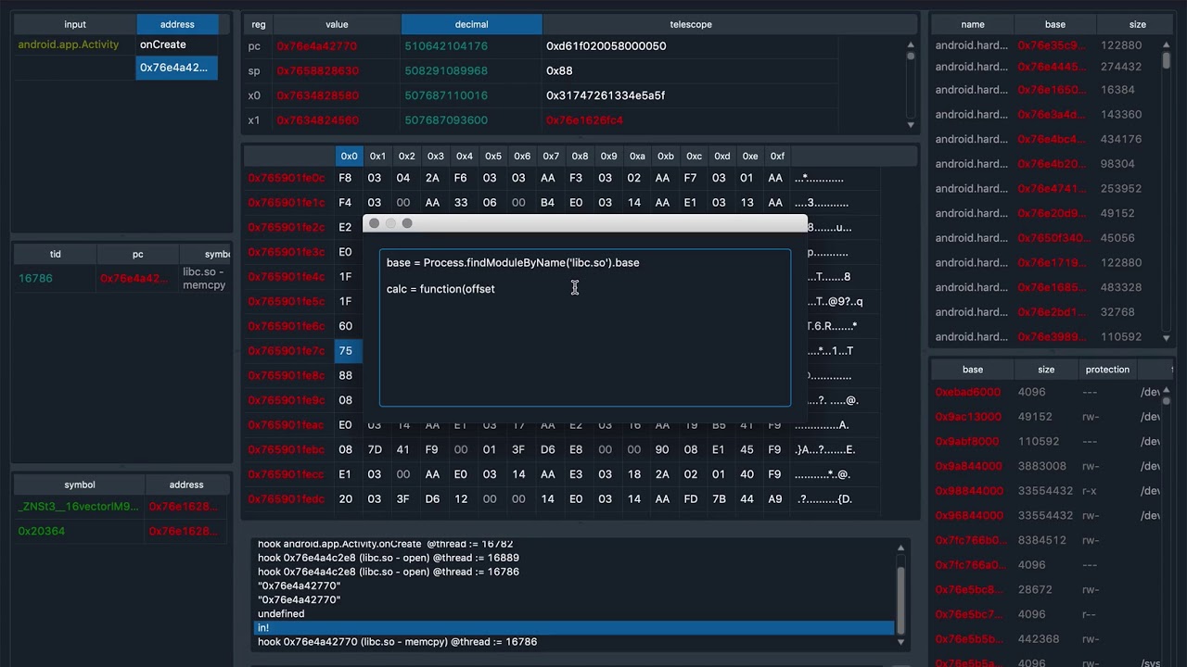Click the 'protection' header in ranges panel
1187x667 pixels.
pyautogui.click(x=1107, y=370)
